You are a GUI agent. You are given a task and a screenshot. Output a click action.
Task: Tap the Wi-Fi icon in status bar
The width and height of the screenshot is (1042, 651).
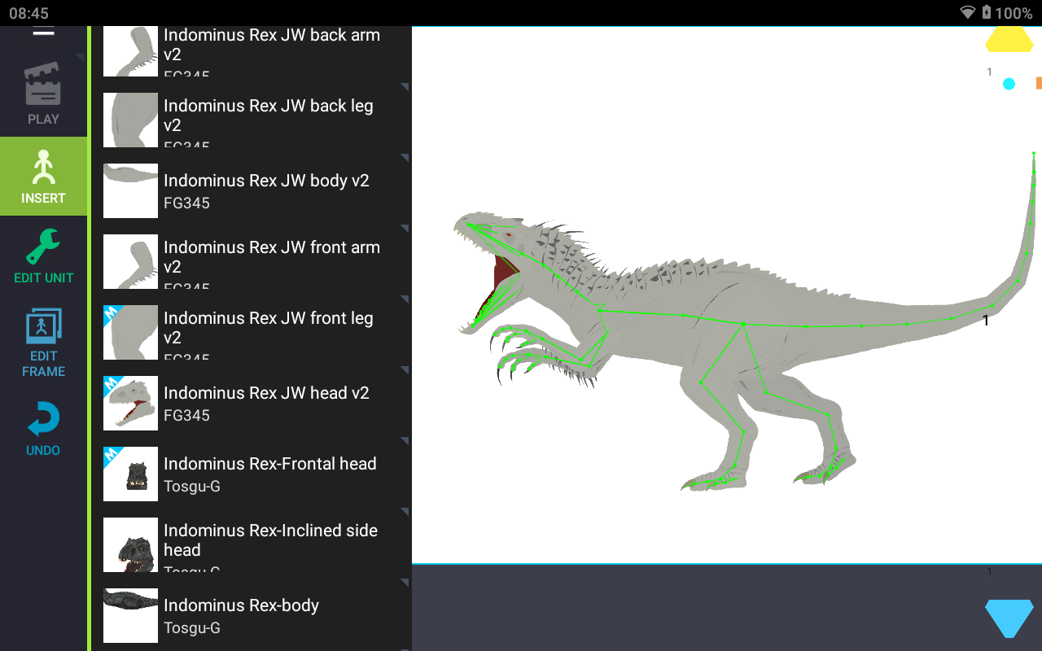point(967,12)
